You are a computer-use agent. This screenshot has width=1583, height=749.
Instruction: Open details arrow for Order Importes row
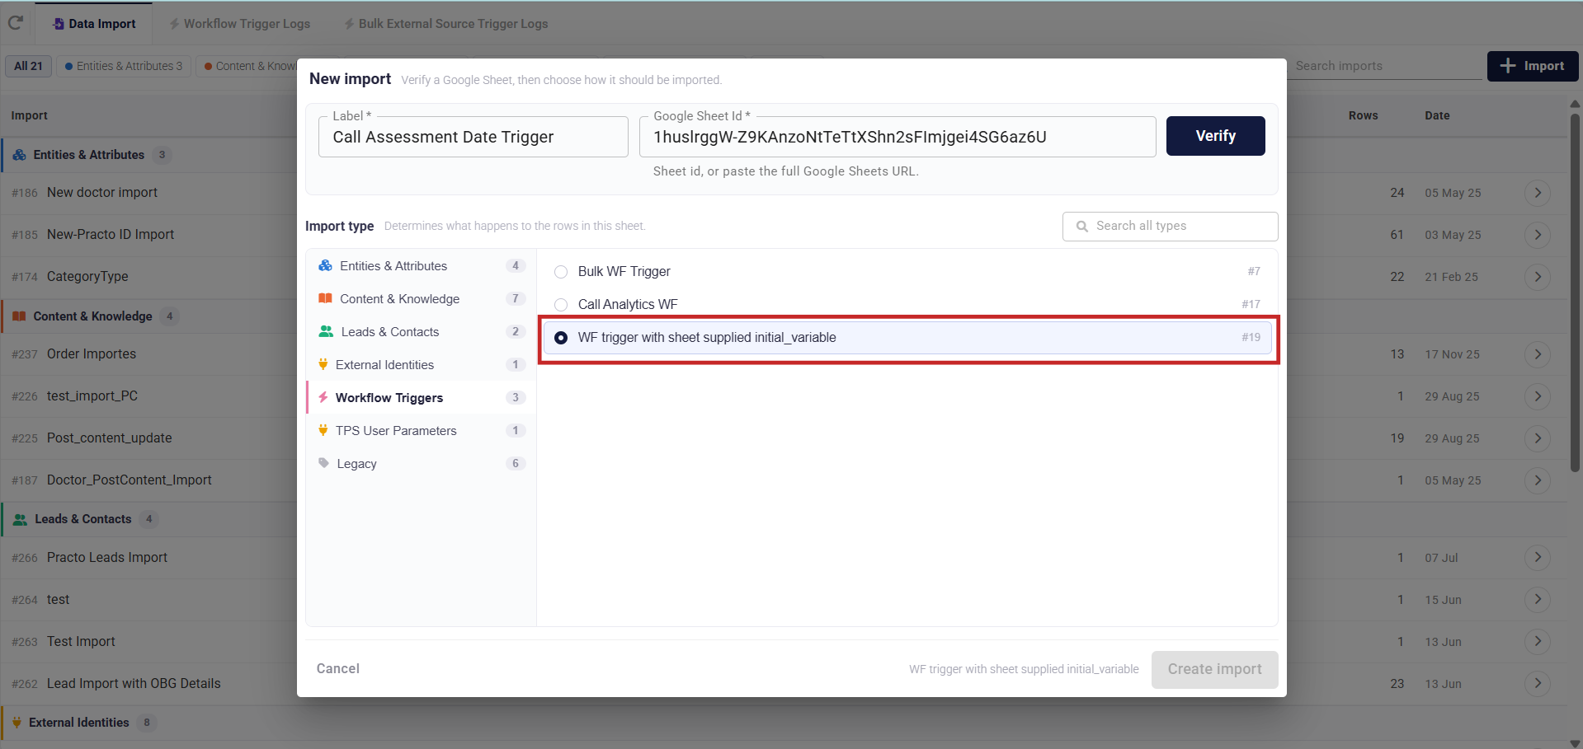pyautogui.click(x=1538, y=354)
